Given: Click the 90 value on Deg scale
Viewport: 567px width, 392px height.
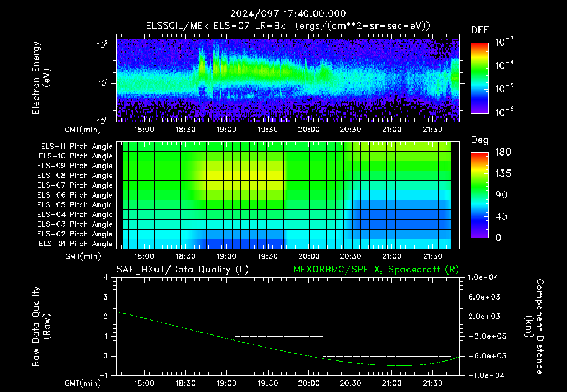Looking at the screenshot, I should coord(502,195).
